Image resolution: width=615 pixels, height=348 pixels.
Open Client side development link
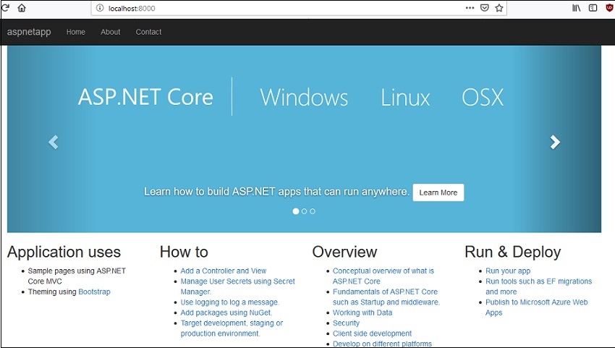pos(372,334)
